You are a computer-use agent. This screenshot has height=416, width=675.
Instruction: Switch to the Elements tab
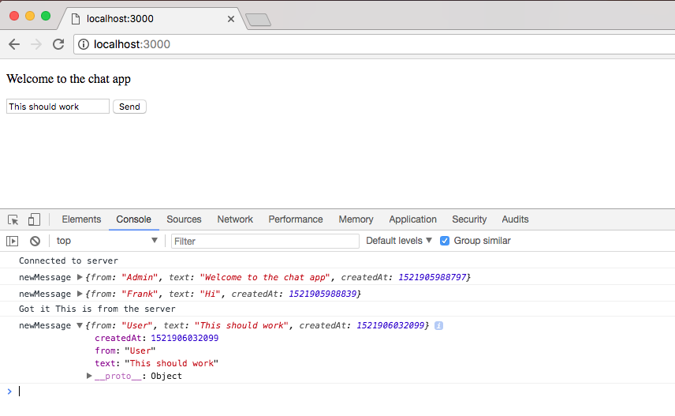pos(81,219)
